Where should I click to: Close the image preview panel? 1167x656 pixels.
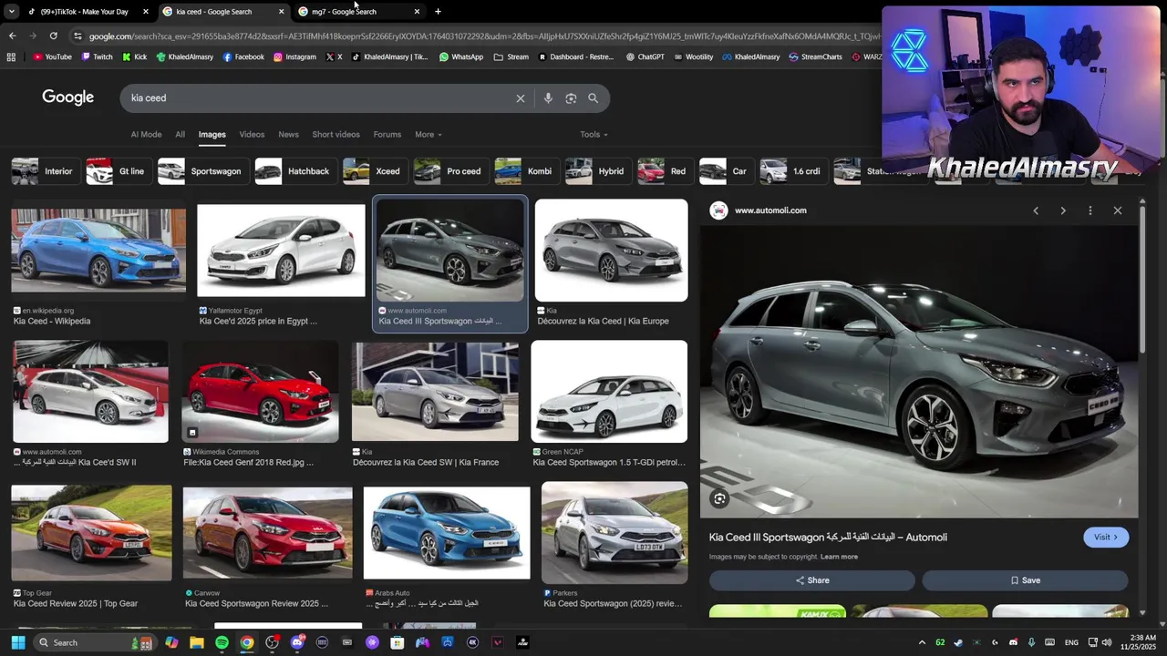point(1118,210)
